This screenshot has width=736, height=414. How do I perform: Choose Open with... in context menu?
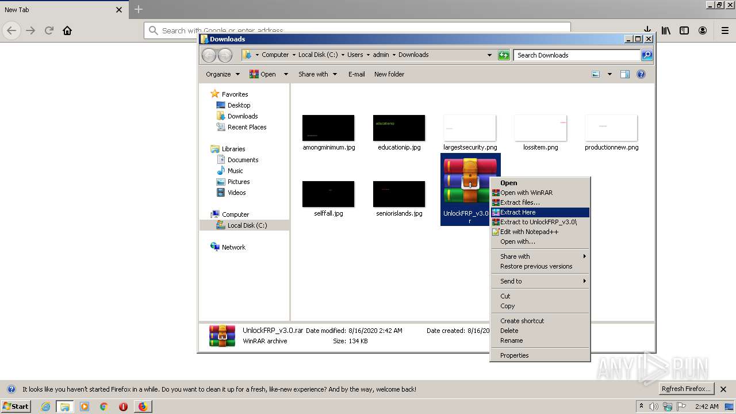539,241
